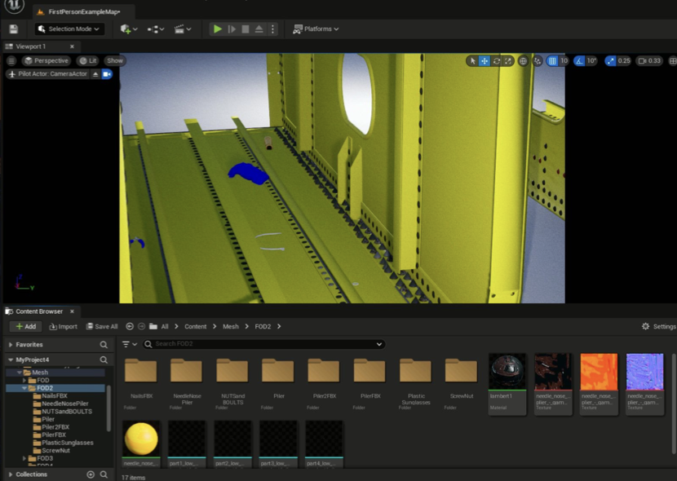Expand the FOD3 folder in tree

(x=24, y=459)
